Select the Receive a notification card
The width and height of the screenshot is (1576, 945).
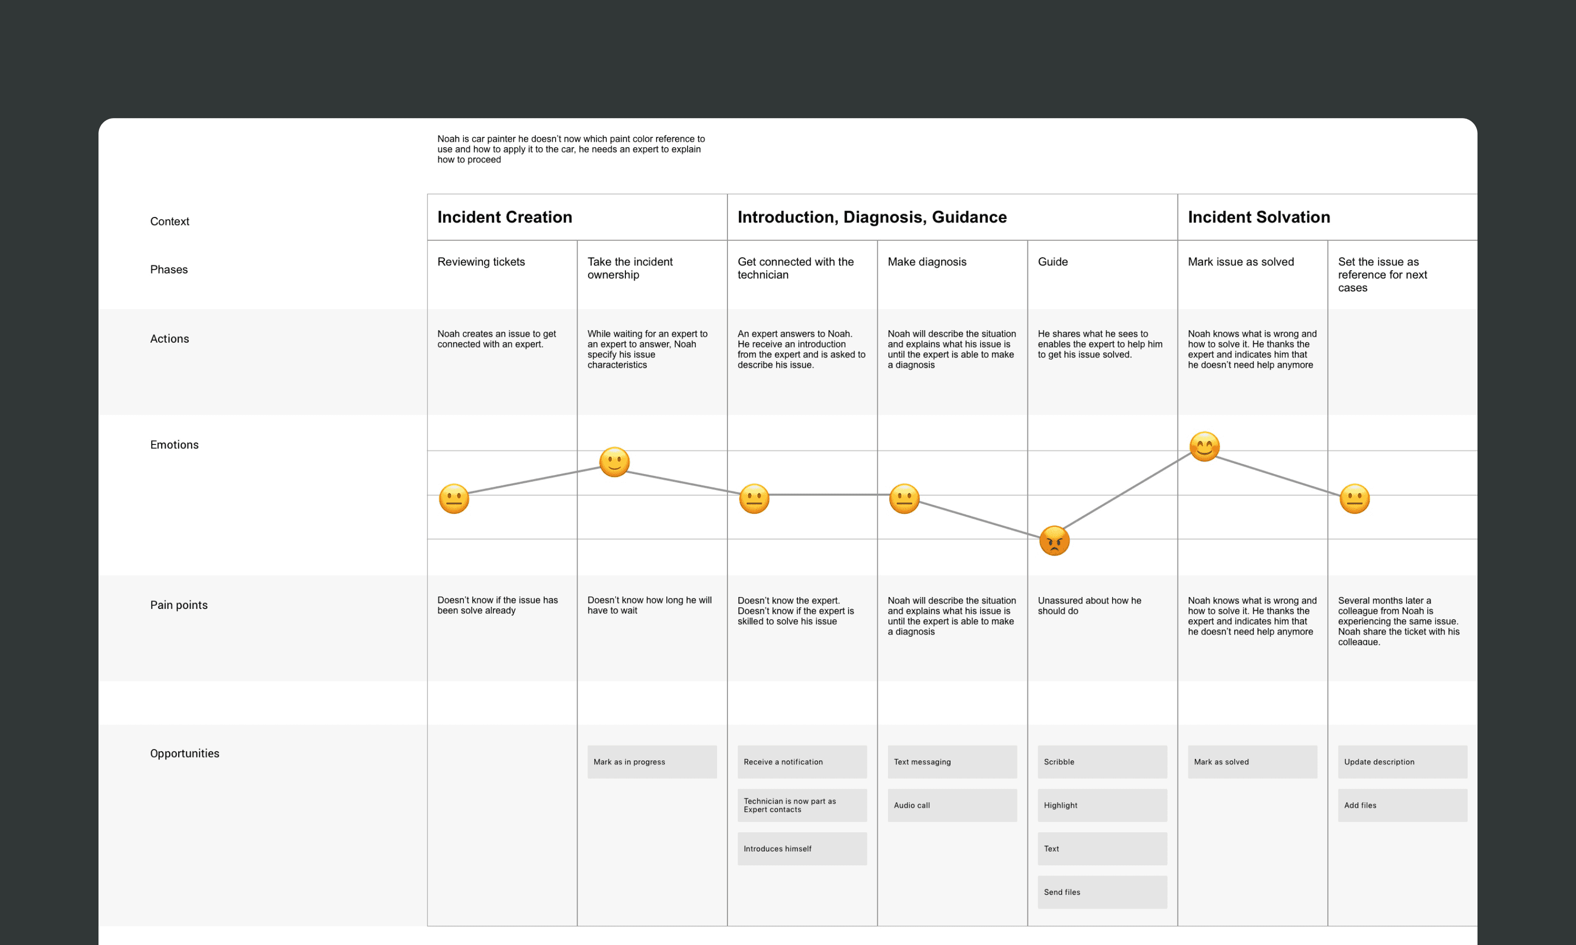point(801,761)
